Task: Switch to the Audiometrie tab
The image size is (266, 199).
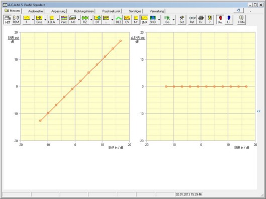Action: click(36, 11)
